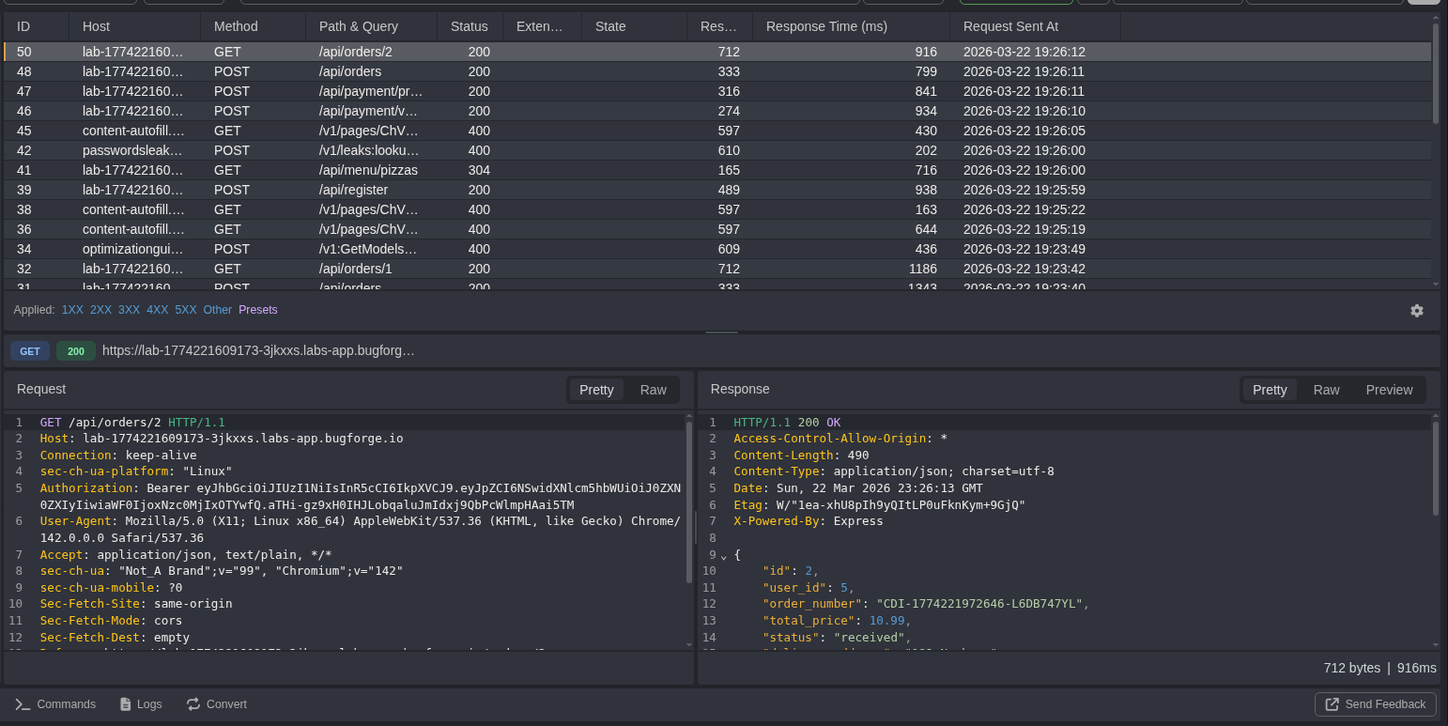This screenshot has width=1448, height=726.
Task: Select the GET /api/menu/pizzas row
Action: tap(376, 170)
